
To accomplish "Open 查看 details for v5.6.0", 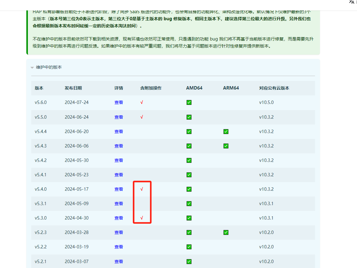I will point(119,102).
